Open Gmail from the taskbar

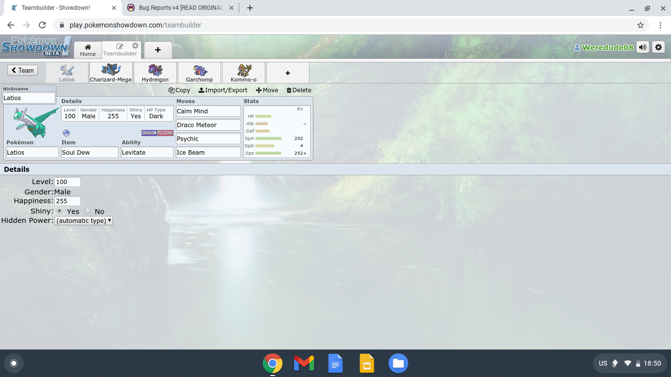[304, 363]
